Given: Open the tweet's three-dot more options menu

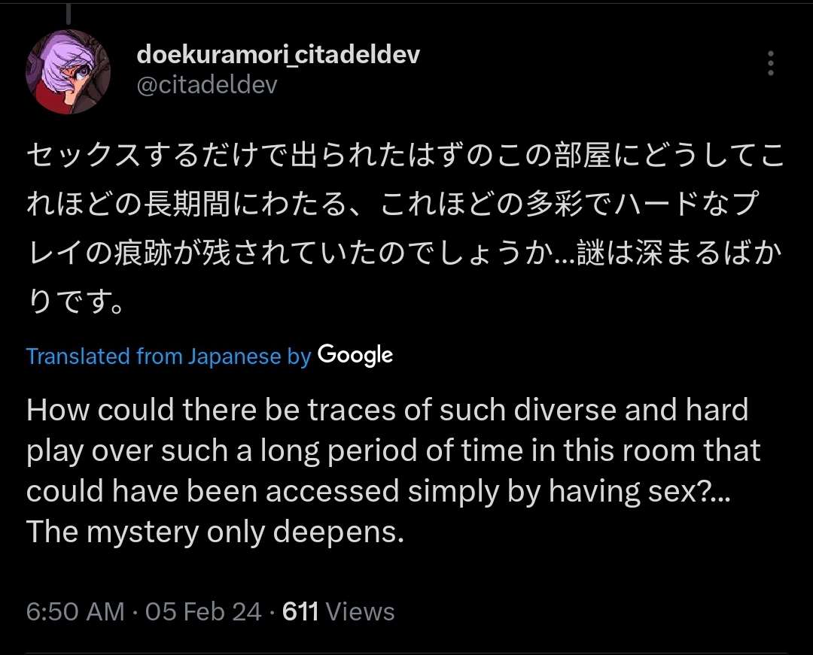Looking at the screenshot, I should coord(771,63).
